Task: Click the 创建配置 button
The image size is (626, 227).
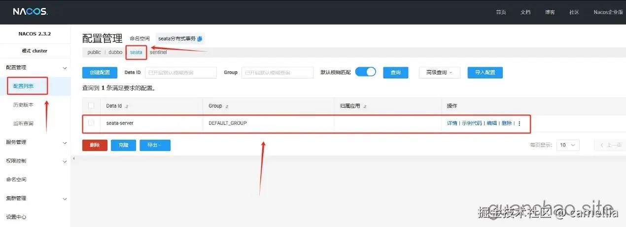Action: click(100, 73)
